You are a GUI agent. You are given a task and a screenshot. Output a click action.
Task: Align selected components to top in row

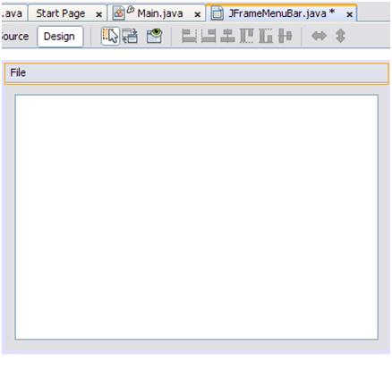(247, 36)
